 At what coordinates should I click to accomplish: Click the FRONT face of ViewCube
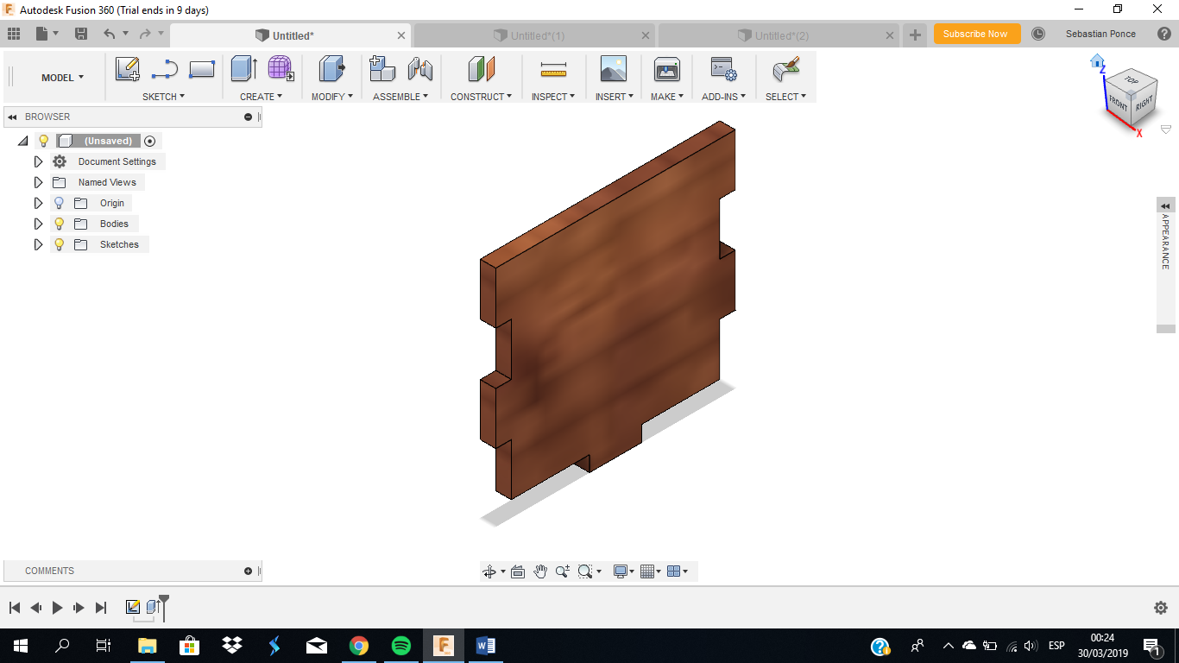pyautogui.click(x=1119, y=103)
